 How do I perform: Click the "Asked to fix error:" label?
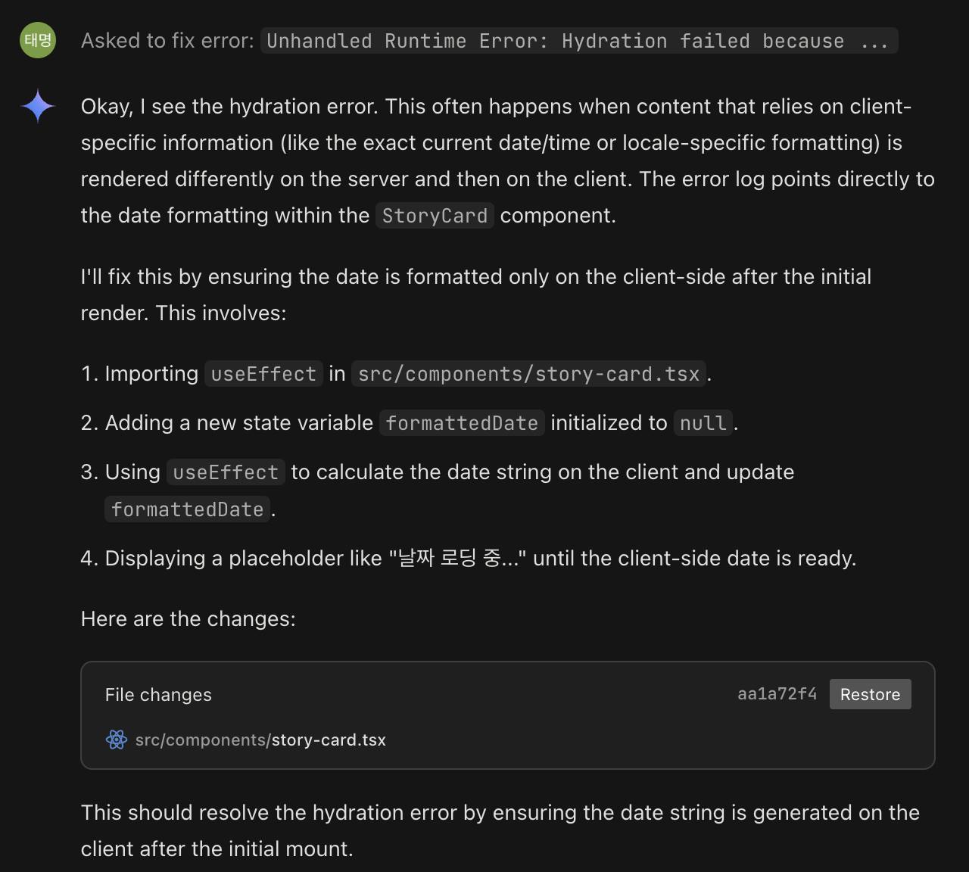point(167,41)
